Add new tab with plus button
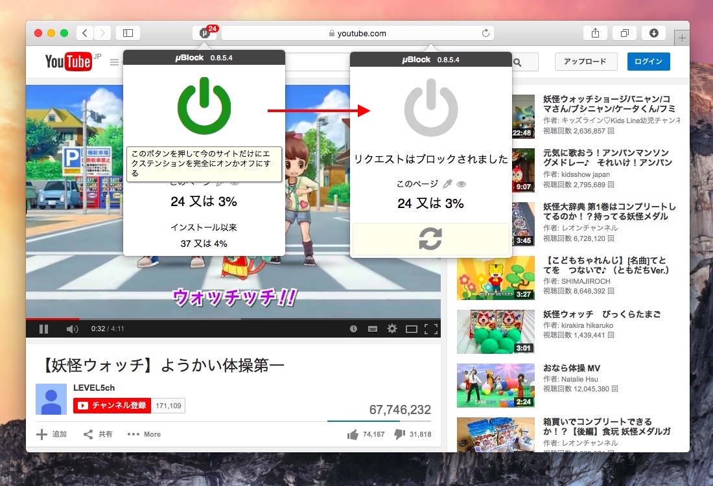Screen dimensions: 713x486 click(x=682, y=38)
